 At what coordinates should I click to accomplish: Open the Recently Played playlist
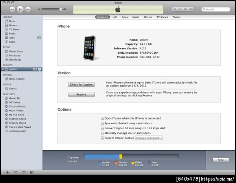click(15, 123)
